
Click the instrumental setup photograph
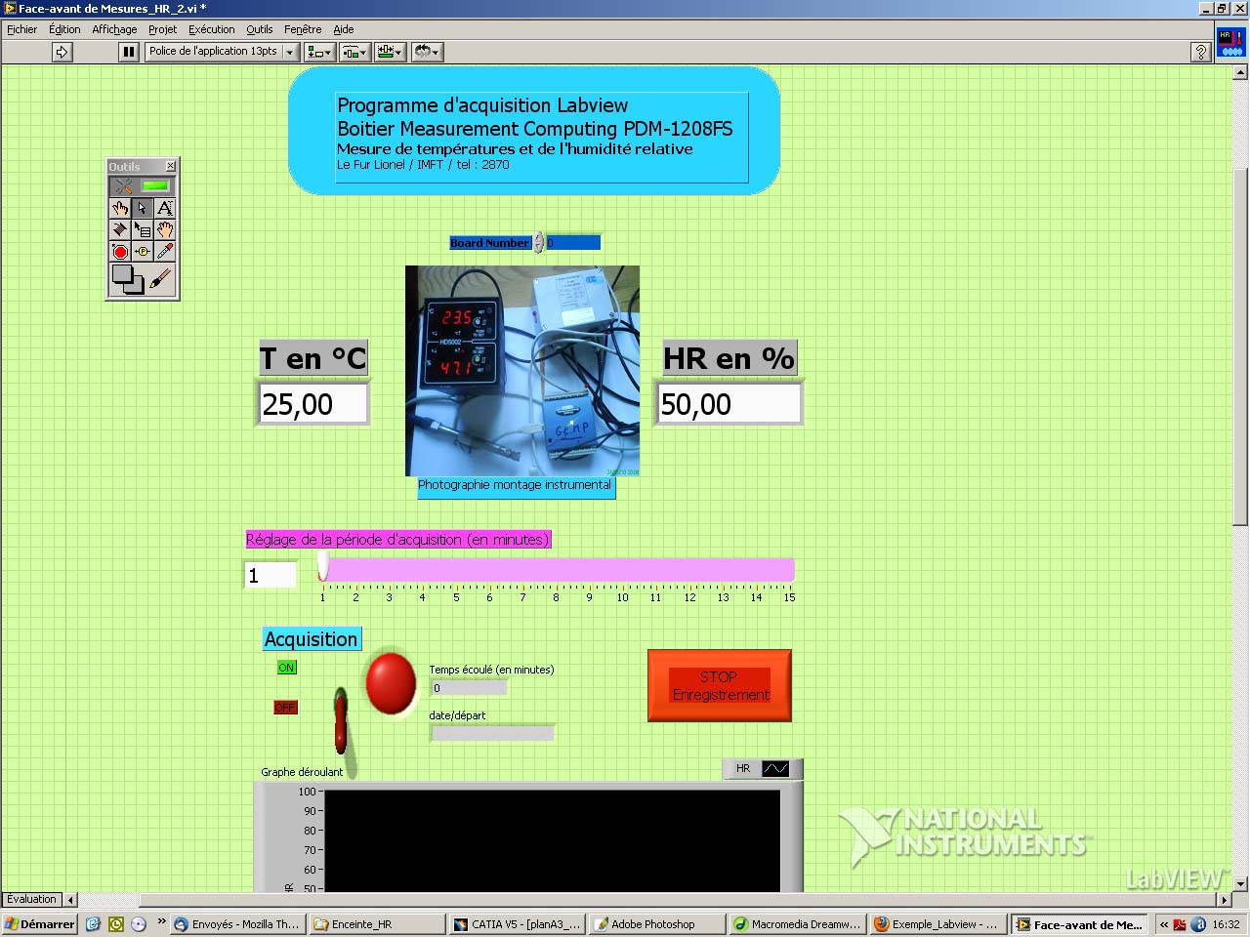522,371
